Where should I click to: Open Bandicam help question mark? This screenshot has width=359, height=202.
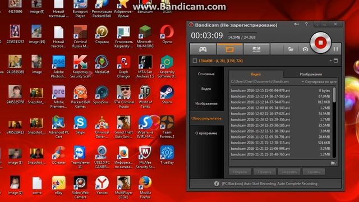click(306, 24)
